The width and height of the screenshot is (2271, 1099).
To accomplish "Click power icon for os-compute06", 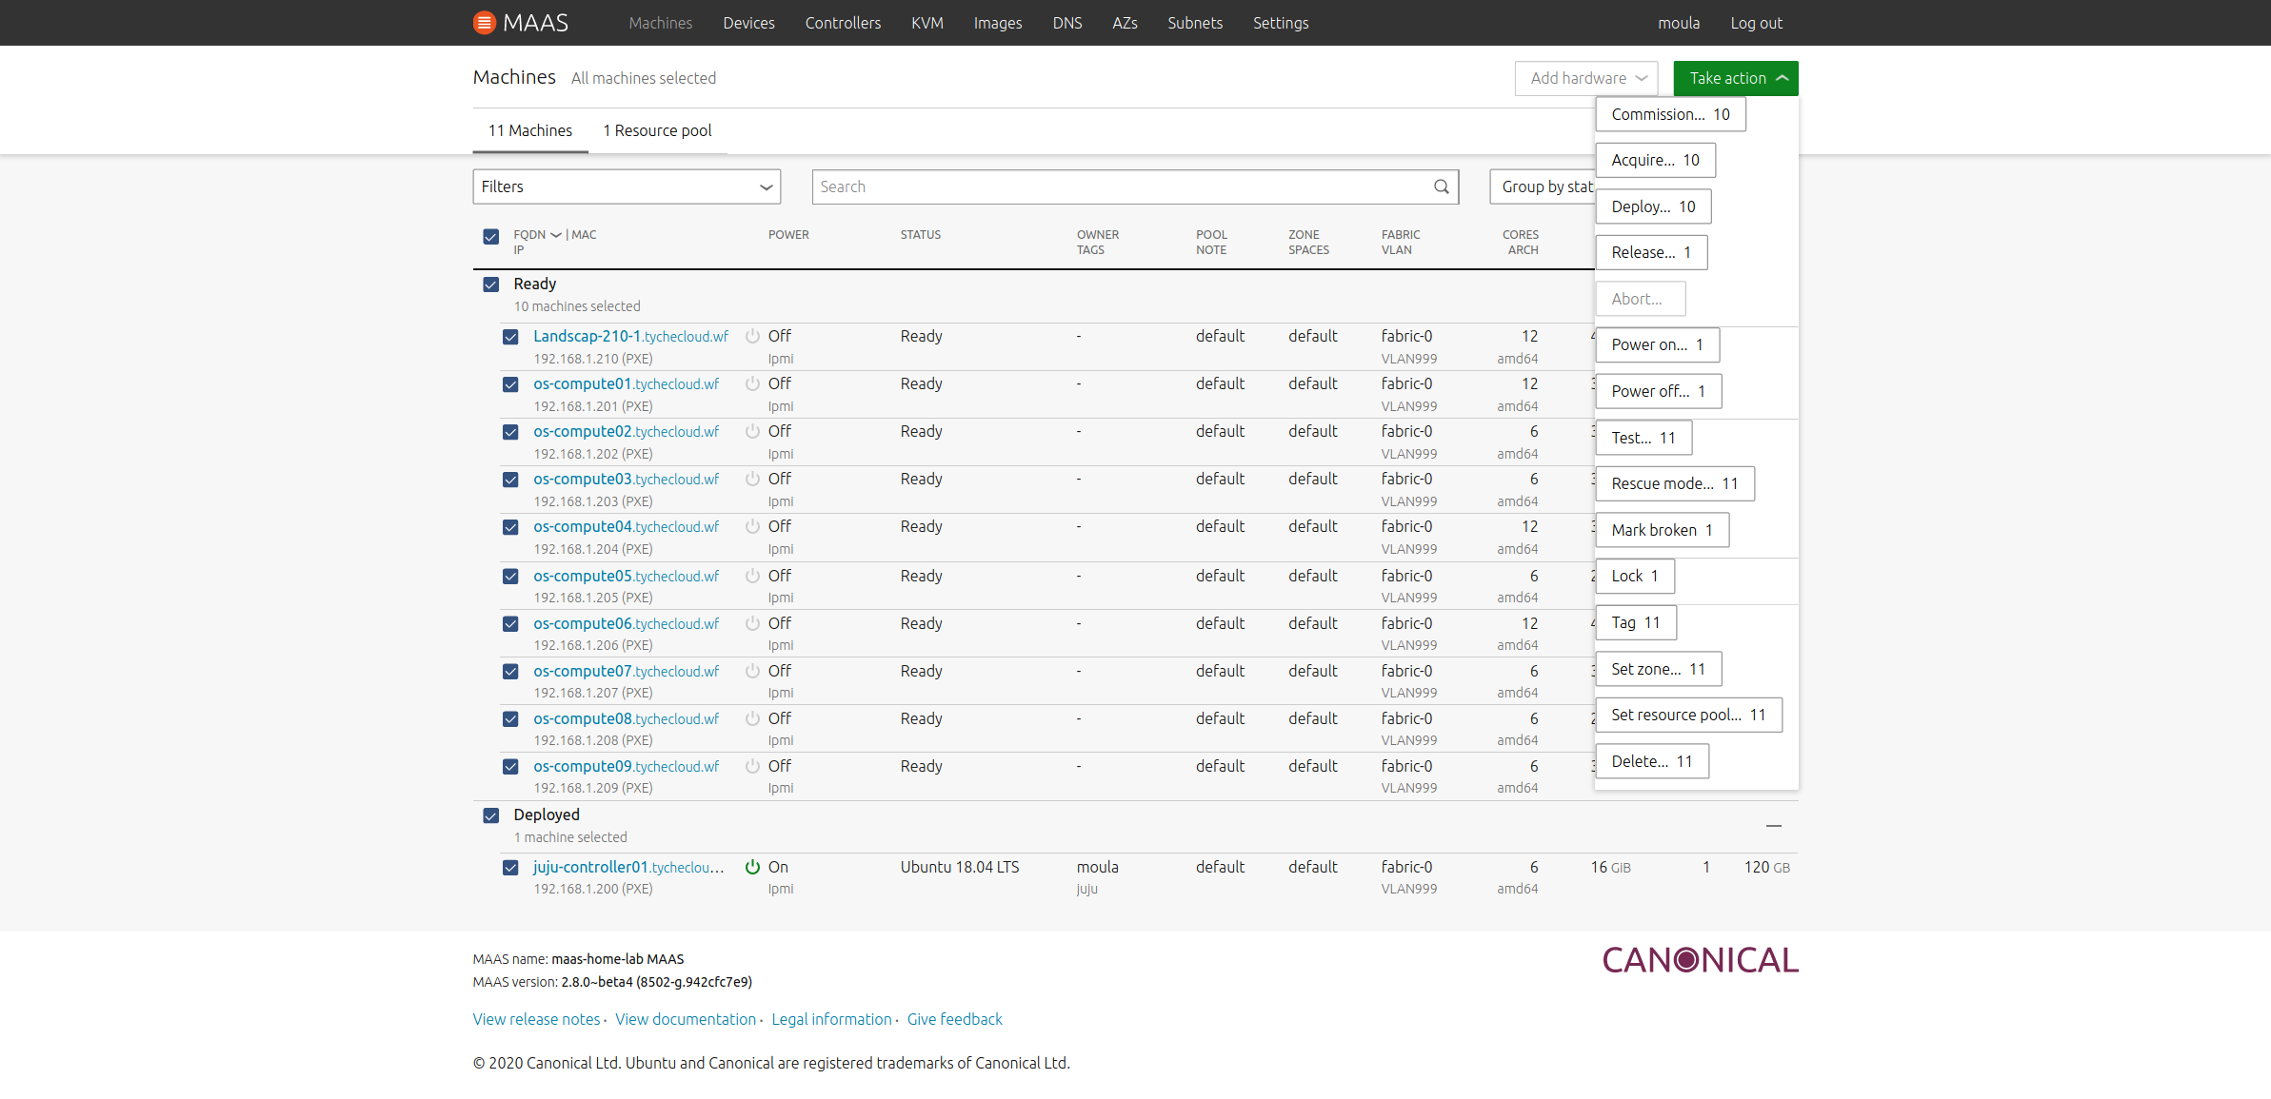I will click(752, 623).
